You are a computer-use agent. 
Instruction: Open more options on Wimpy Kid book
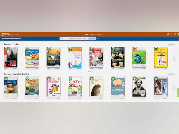click(x=164, y=65)
